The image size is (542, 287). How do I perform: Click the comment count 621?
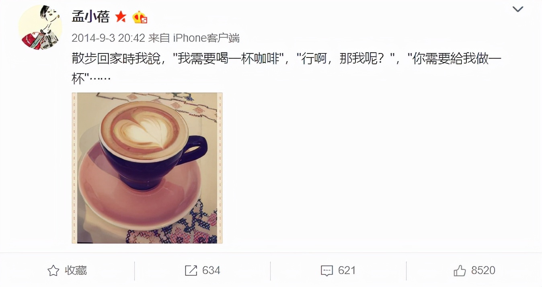pos(347,270)
